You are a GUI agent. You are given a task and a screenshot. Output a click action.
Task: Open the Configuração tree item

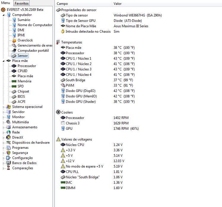tap(22, 158)
